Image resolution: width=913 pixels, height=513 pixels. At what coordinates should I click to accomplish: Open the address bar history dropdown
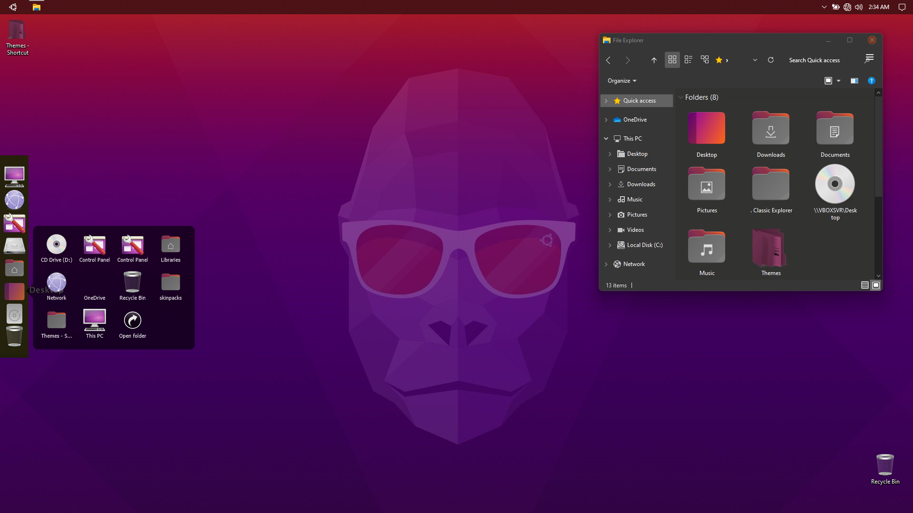(755, 60)
